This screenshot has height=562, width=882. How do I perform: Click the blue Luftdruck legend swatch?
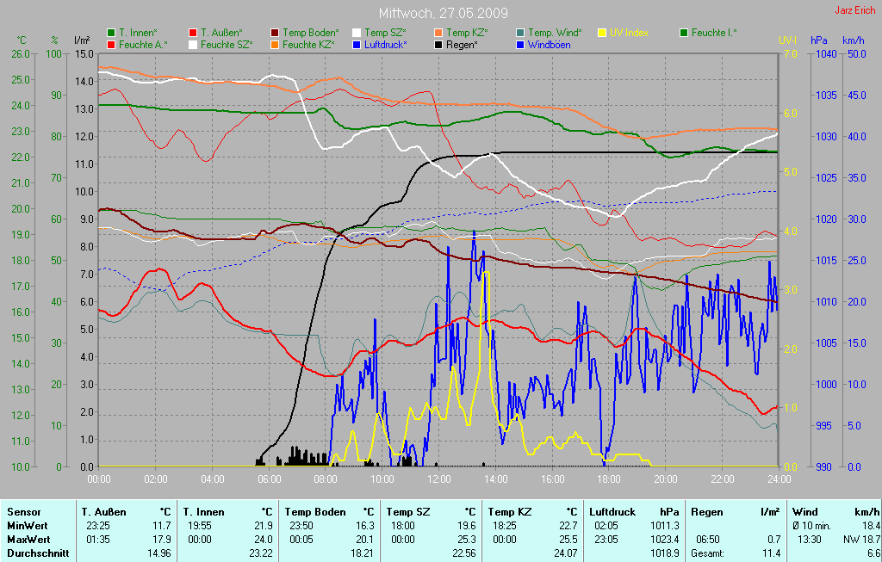357,45
